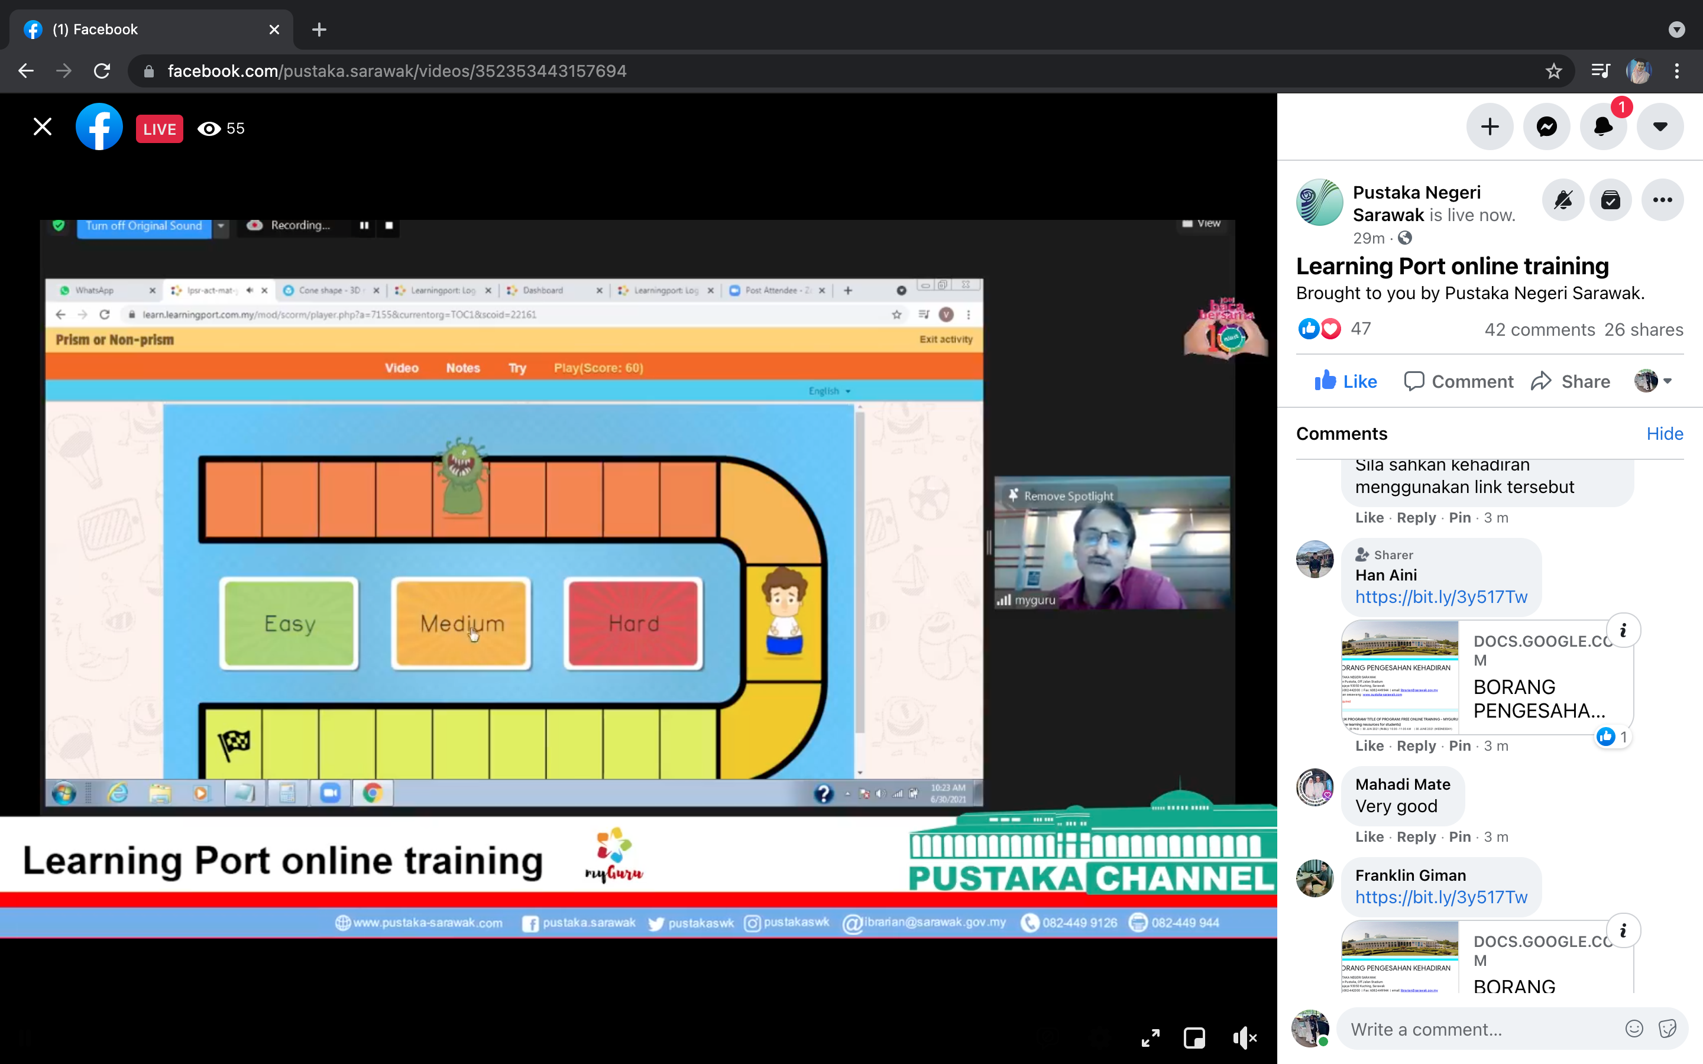Open Messenger
The width and height of the screenshot is (1703, 1064).
click(x=1547, y=126)
